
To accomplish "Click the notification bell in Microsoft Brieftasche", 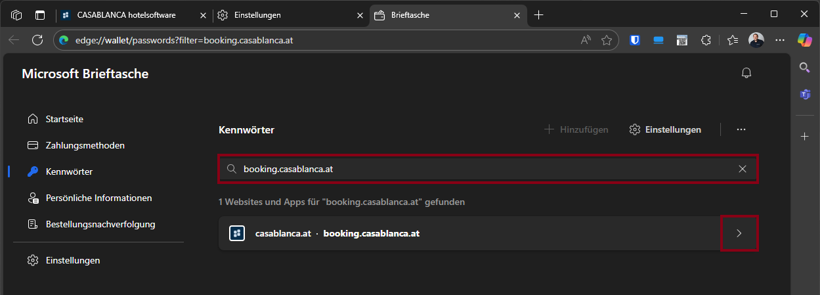I will tap(746, 73).
